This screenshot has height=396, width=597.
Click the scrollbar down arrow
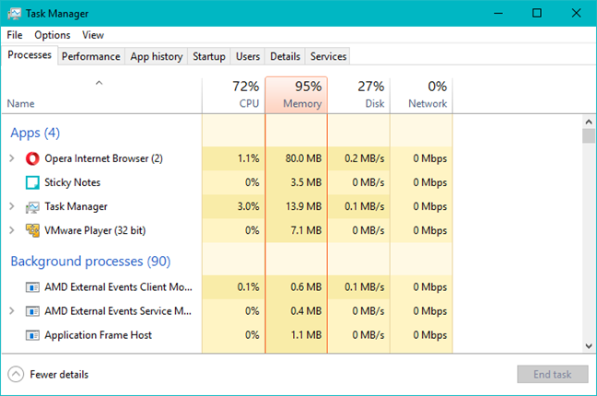click(589, 346)
